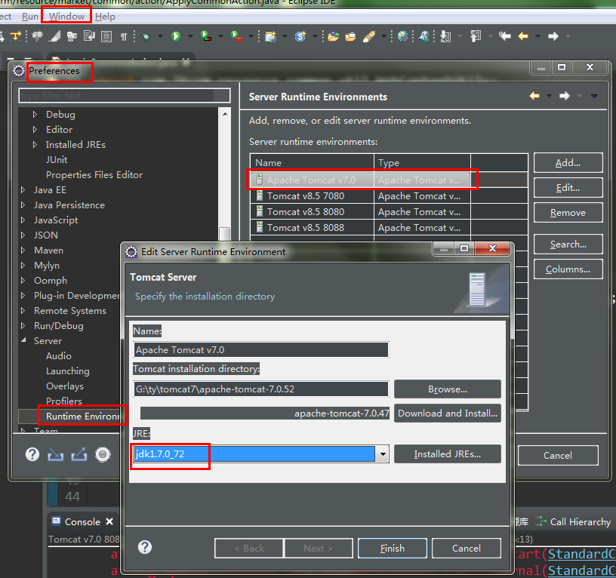Click Cancel in the Preferences dialog

pyautogui.click(x=557, y=456)
